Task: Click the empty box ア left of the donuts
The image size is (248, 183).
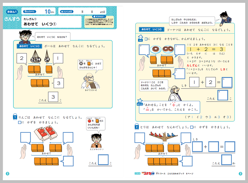Action: 144,50
